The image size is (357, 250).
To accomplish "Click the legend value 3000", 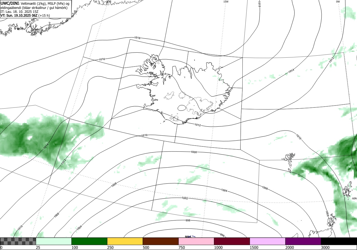I will tap(325, 247).
